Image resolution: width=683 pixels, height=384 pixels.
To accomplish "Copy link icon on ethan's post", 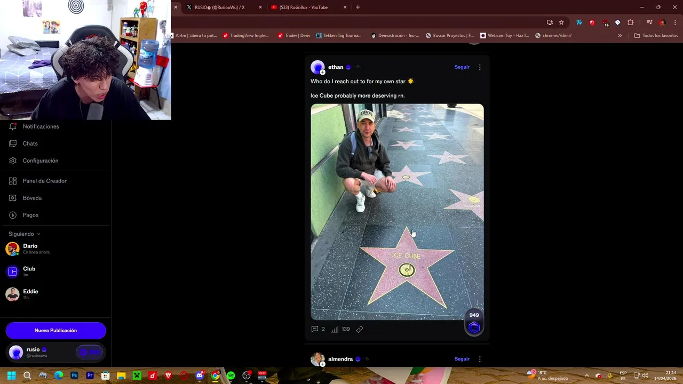I will 360,329.
